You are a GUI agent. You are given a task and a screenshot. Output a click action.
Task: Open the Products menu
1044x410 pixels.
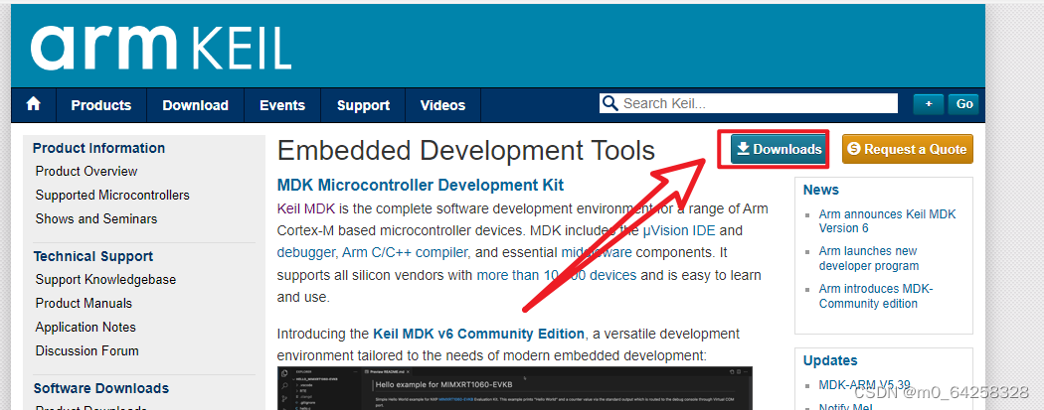(101, 105)
